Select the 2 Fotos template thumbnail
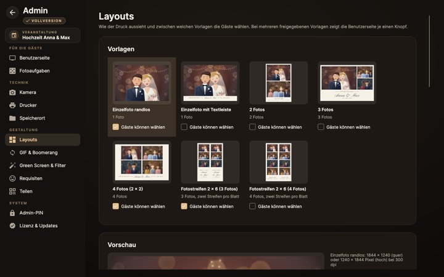 (279, 83)
